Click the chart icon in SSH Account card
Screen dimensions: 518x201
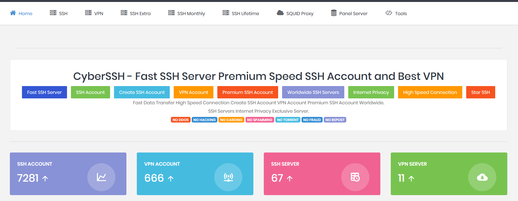(101, 177)
